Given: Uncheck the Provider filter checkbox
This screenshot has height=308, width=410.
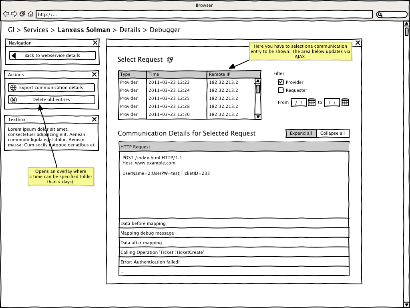Looking at the screenshot, I should tap(281, 82).
